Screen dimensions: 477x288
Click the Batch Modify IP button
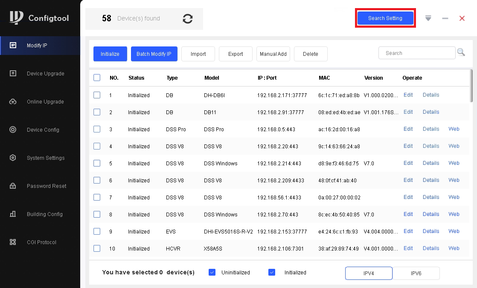[154, 54]
